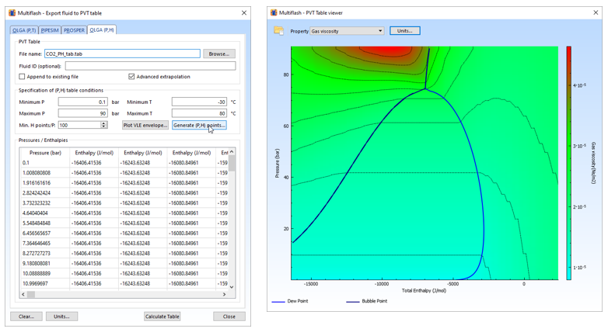
Task: Click Plot VLE envelope... button
Action: click(x=145, y=125)
